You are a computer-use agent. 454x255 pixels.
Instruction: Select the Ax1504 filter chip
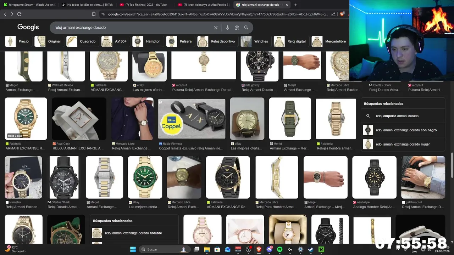pyautogui.click(x=115, y=41)
